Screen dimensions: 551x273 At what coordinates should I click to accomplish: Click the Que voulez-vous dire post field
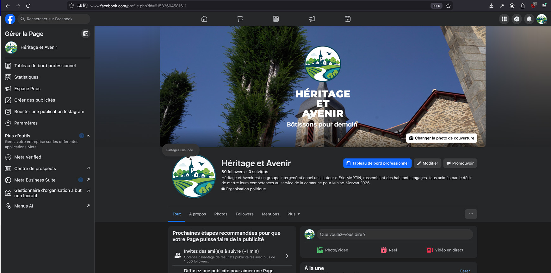click(x=394, y=234)
